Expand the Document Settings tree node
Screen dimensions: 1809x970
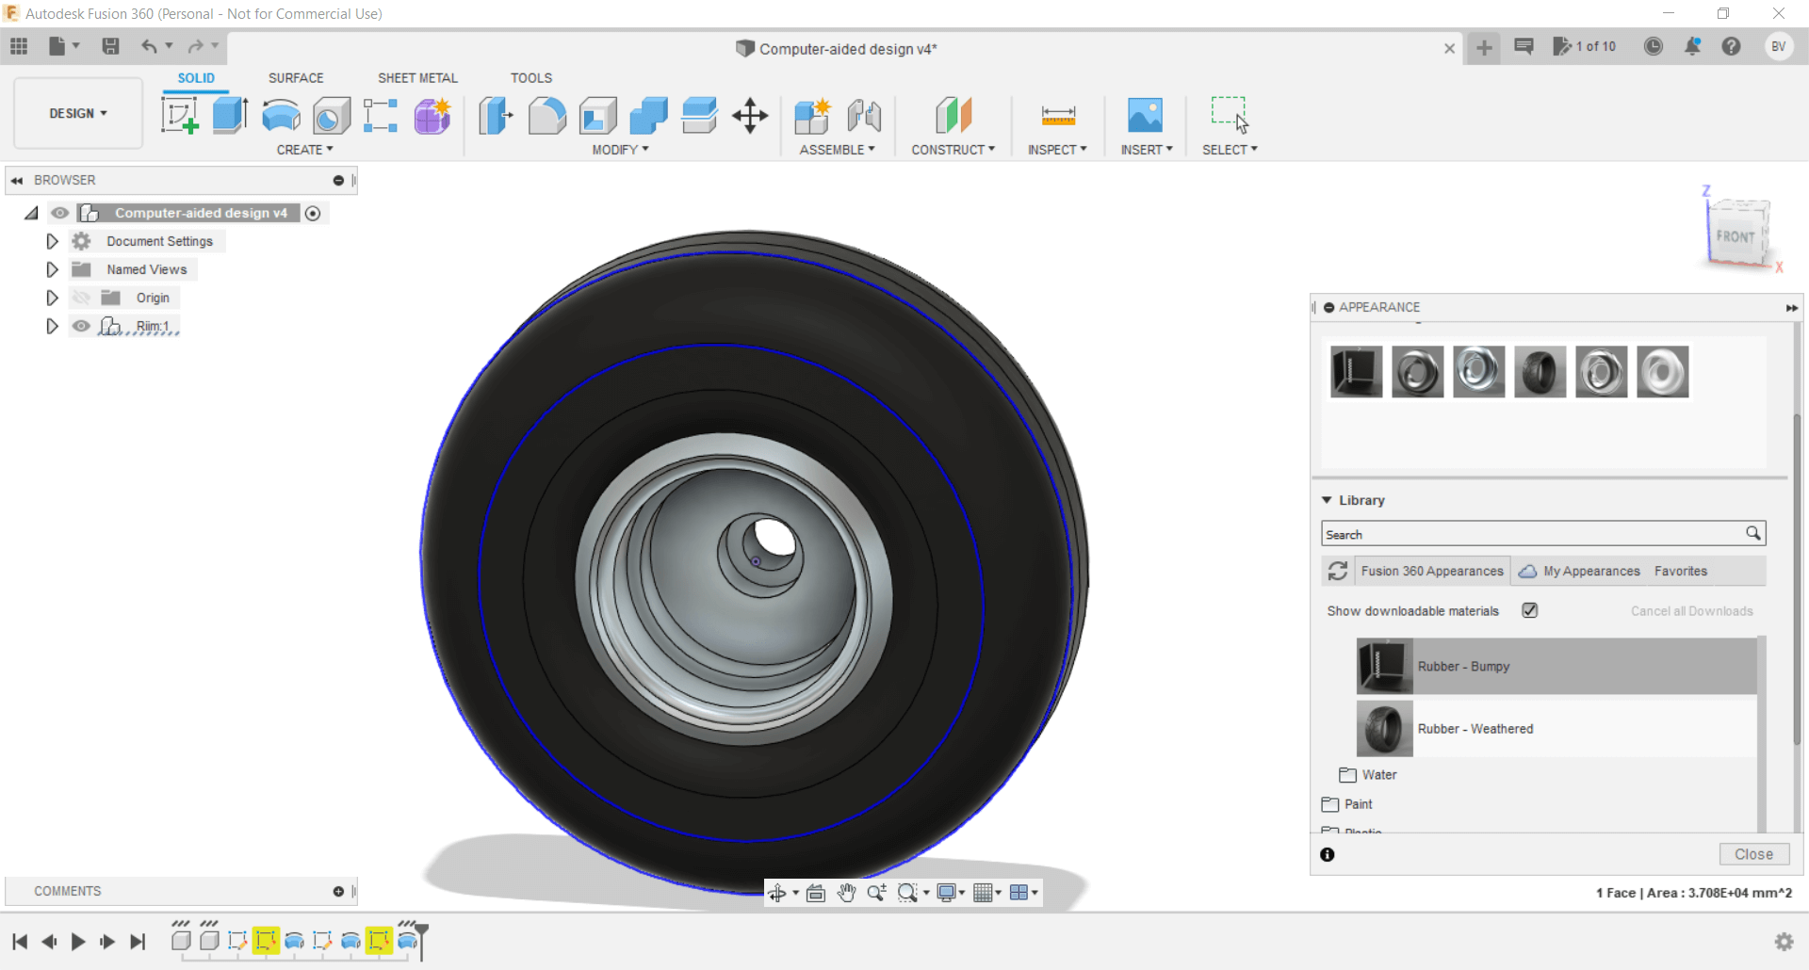(53, 241)
